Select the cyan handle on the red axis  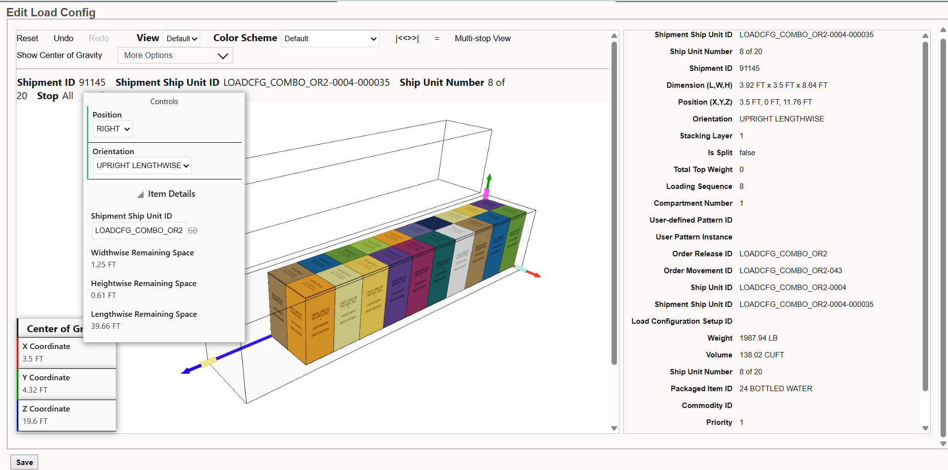[x=520, y=269]
